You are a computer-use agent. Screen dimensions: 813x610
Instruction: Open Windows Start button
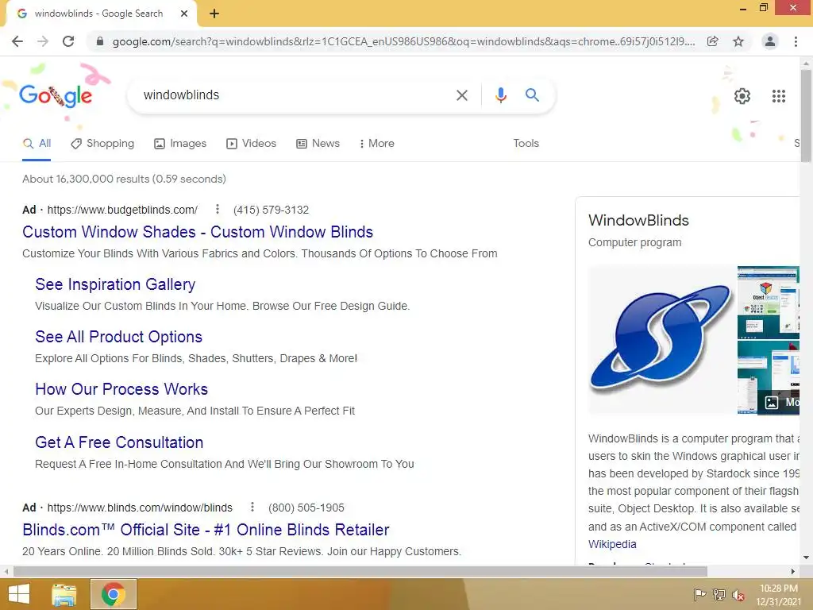point(19,594)
